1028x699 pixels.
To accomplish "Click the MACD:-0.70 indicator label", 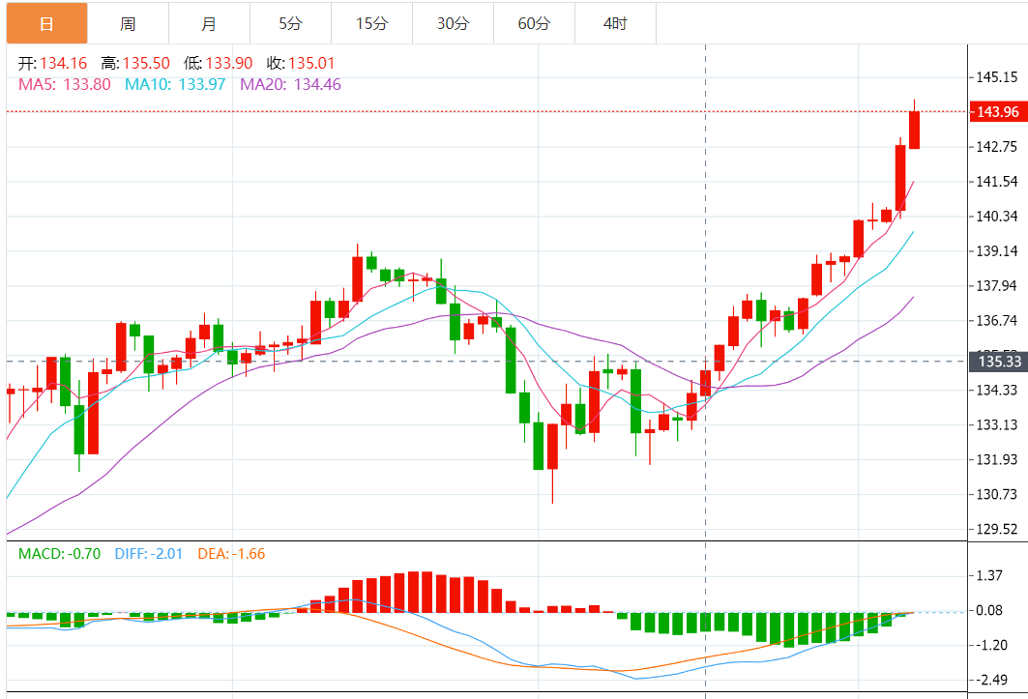I will [60, 553].
